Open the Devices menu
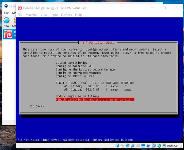184x150 pixels. pos(66,15)
